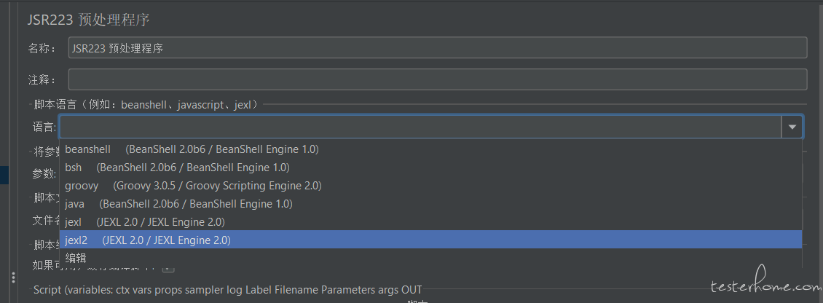
Task: Click the 文件名 file name field edge
Action: tap(805, 219)
